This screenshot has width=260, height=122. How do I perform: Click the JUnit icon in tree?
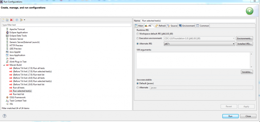pyautogui.click(x=7, y=58)
